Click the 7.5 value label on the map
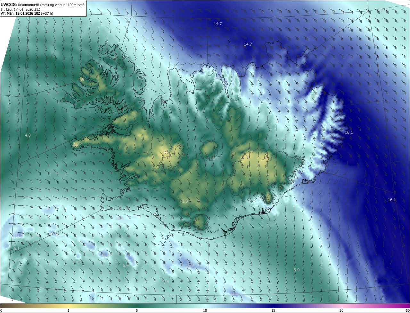 pos(79,263)
